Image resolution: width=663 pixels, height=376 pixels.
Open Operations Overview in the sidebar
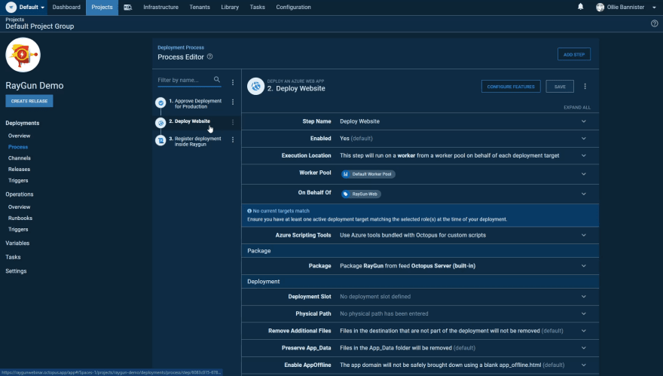click(19, 206)
